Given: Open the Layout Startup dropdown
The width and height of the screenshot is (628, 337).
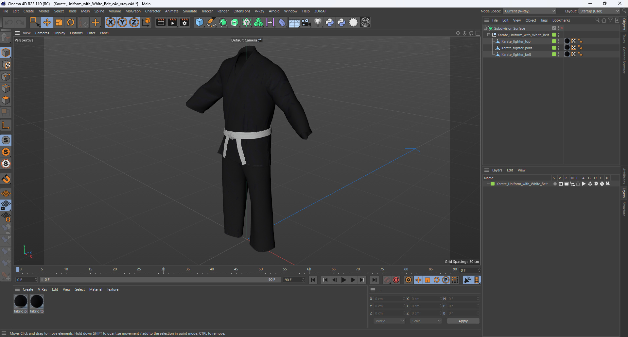Looking at the screenshot, I should click(599, 11).
